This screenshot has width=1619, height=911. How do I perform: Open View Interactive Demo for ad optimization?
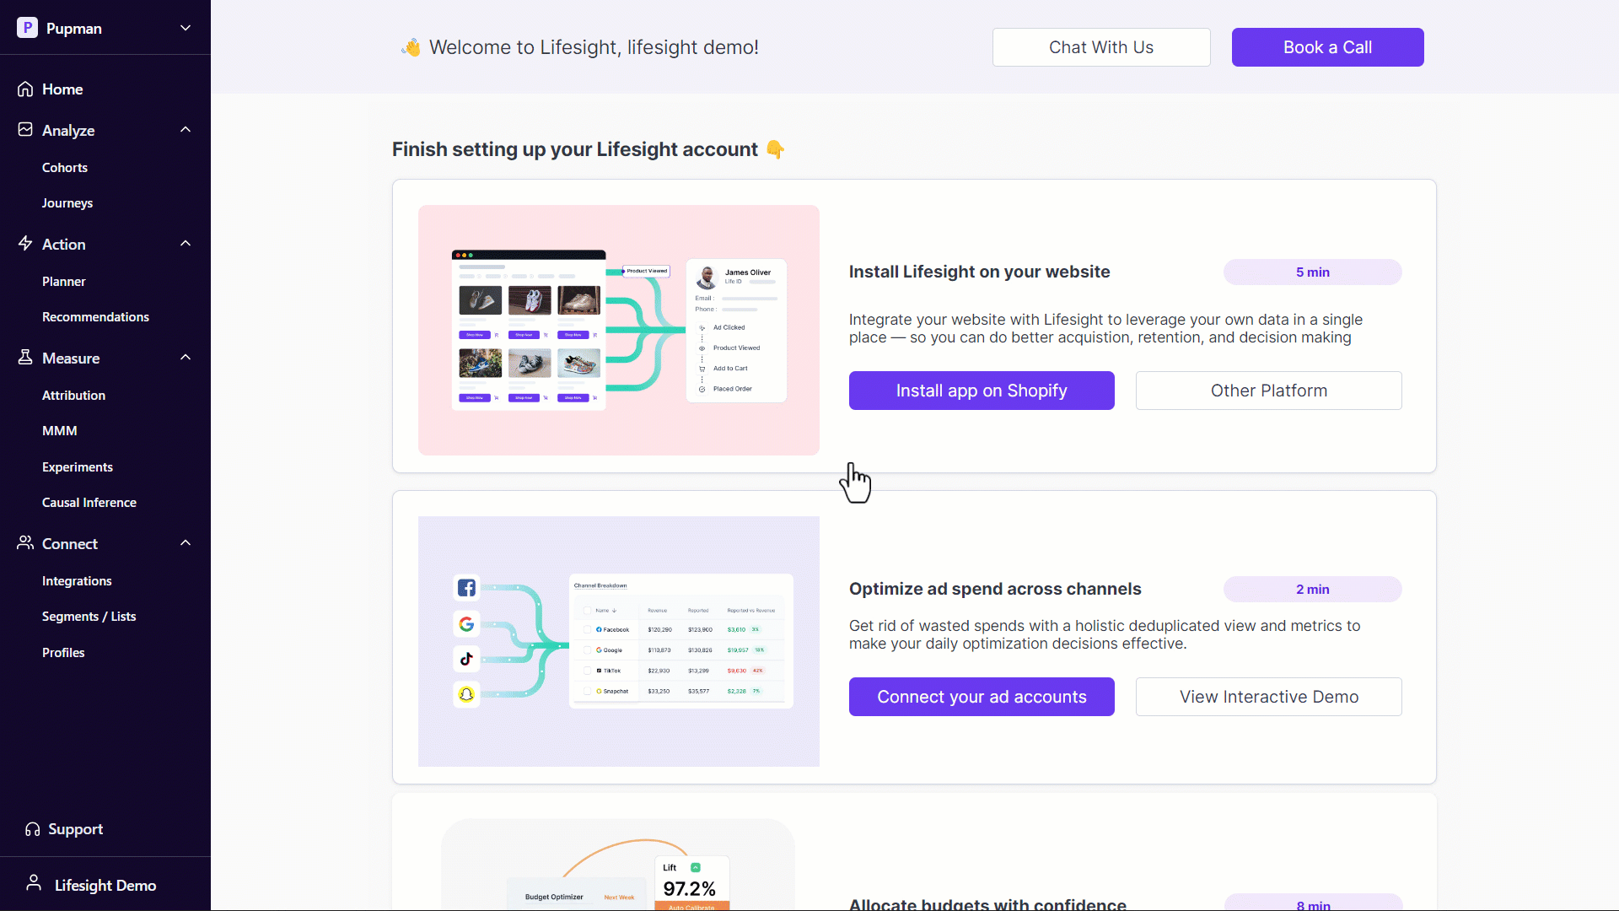point(1269,695)
